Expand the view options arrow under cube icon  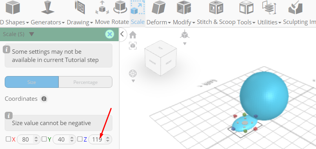click(x=185, y=44)
